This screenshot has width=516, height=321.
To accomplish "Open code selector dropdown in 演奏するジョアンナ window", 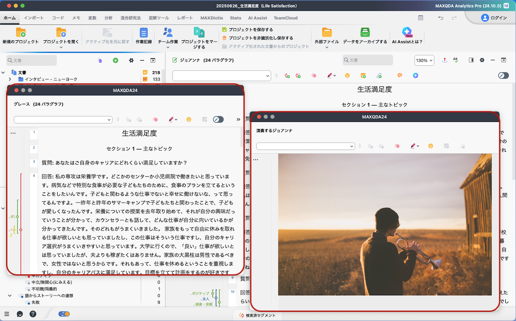I will (306, 146).
